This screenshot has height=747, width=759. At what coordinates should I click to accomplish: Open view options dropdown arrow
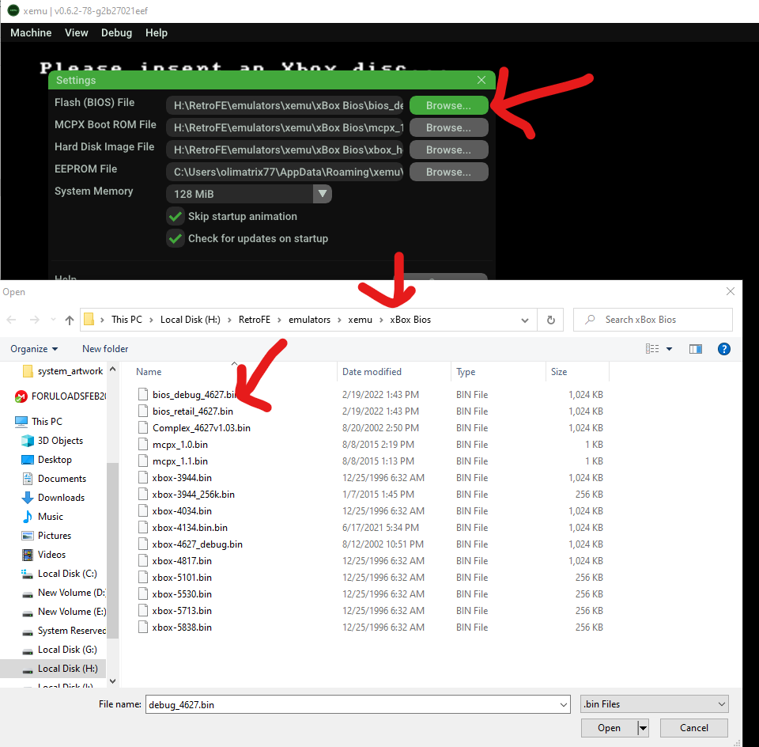(x=669, y=349)
